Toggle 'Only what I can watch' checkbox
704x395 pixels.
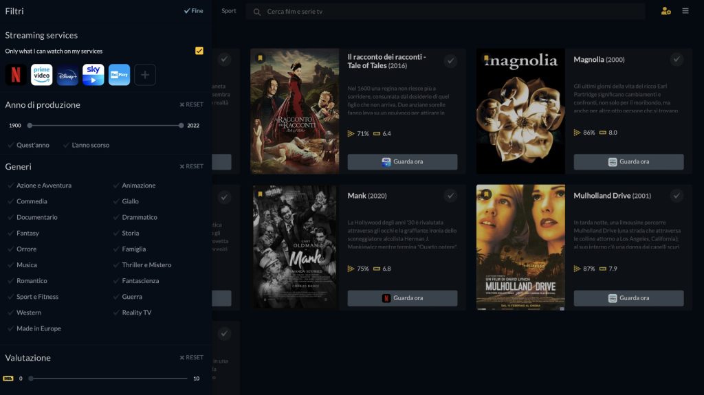[x=199, y=51]
